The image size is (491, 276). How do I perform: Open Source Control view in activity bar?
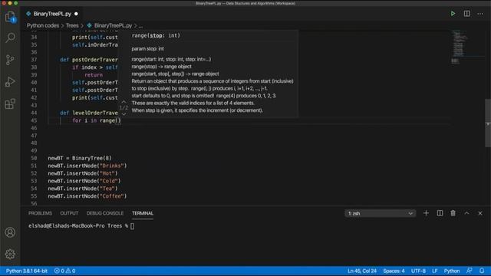point(10,60)
